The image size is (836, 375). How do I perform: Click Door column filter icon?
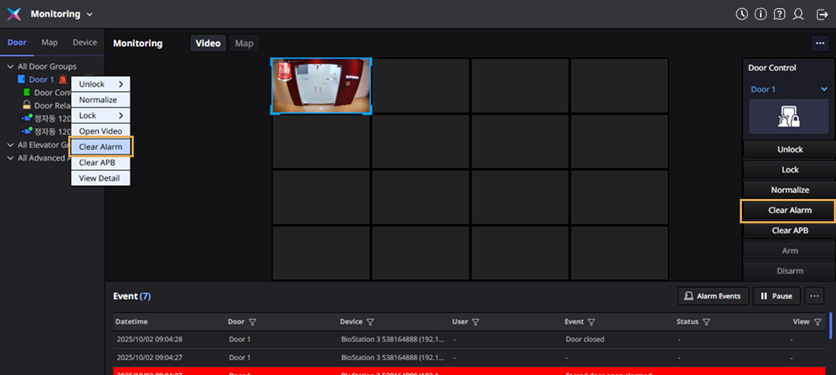coord(252,322)
